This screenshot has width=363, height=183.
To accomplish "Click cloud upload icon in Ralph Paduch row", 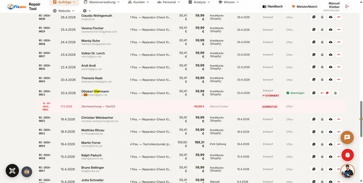I will (x=331, y=157).
